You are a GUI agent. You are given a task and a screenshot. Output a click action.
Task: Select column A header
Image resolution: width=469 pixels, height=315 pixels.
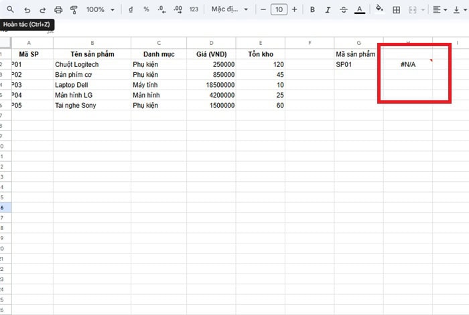pyautogui.click(x=32, y=43)
